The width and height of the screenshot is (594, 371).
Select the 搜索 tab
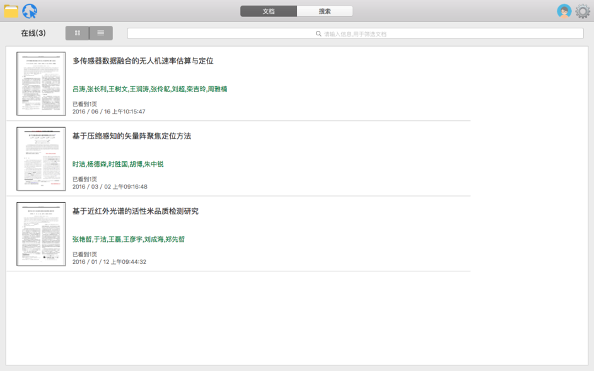click(x=325, y=11)
